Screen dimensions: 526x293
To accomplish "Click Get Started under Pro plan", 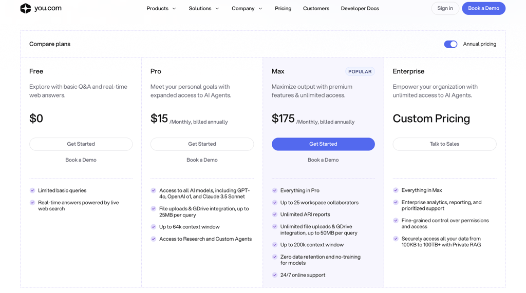I will pos(202,144).
